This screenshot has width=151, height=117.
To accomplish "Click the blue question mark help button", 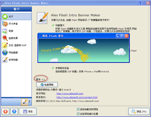I will click(x=14, y=111).
